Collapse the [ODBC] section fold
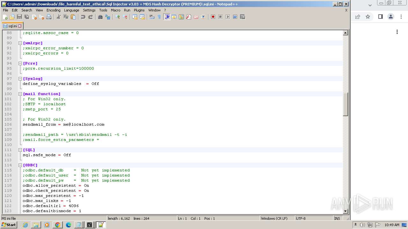Screen dimensions: 408x229 [x=20, y=165]
